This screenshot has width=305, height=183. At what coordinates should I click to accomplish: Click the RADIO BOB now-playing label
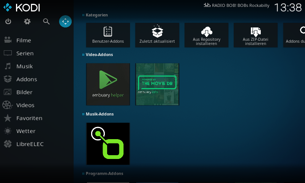tap(241, 5)
